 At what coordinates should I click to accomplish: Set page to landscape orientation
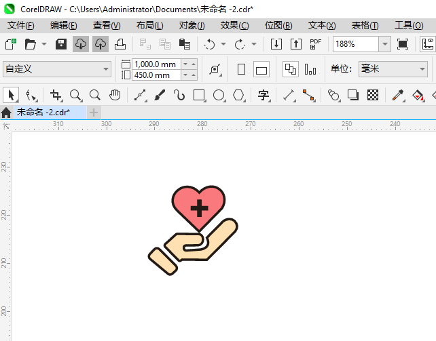point(261,69)
